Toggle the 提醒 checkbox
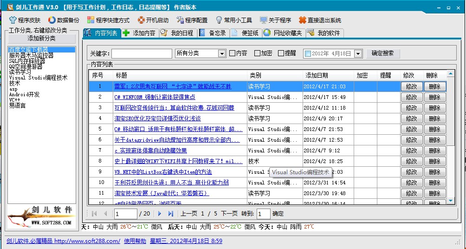This screenshot has height=249, width=466. (x=281, y=53)
